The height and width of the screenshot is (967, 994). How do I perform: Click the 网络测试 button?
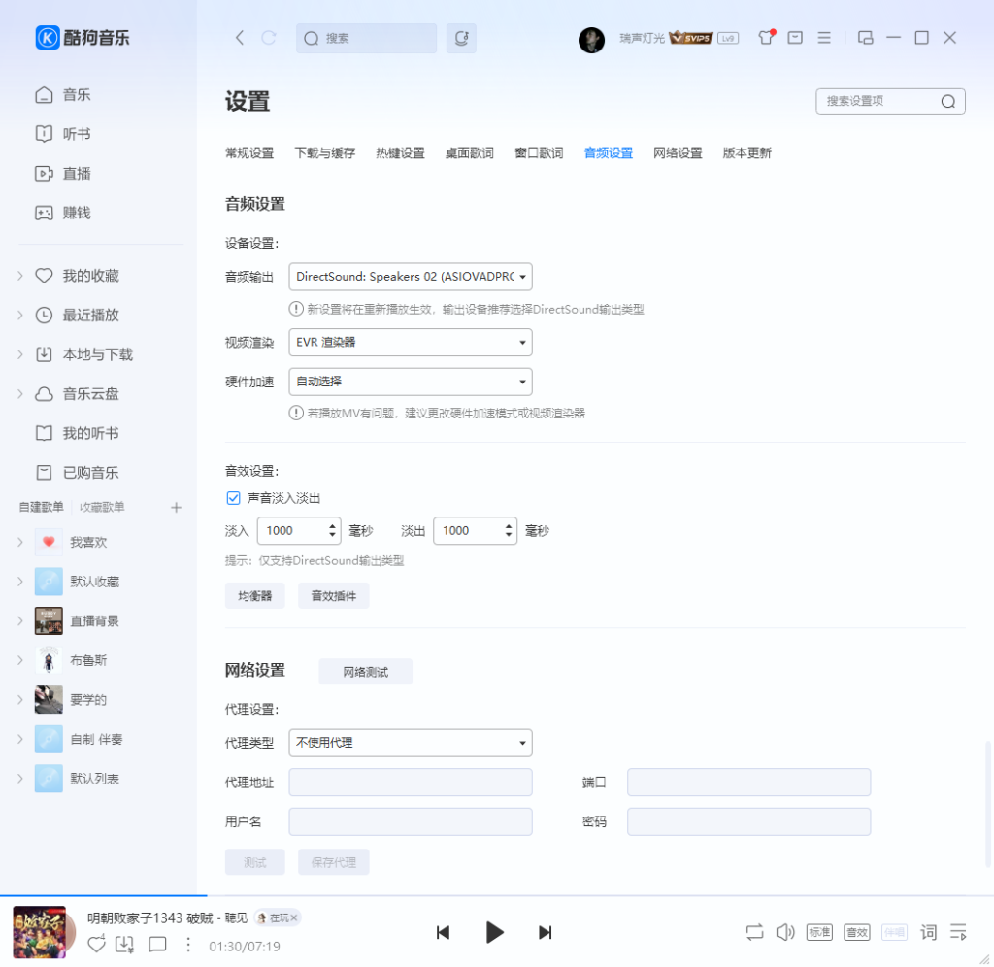[365, 671]
